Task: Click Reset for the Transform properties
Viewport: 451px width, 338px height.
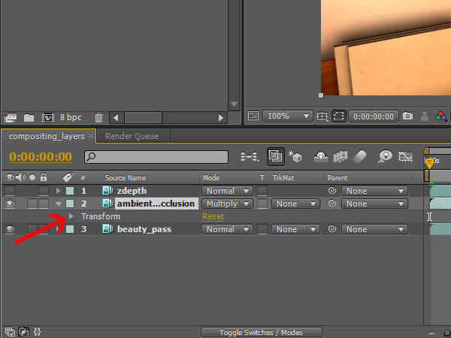Action: click(x=213, y=216)
